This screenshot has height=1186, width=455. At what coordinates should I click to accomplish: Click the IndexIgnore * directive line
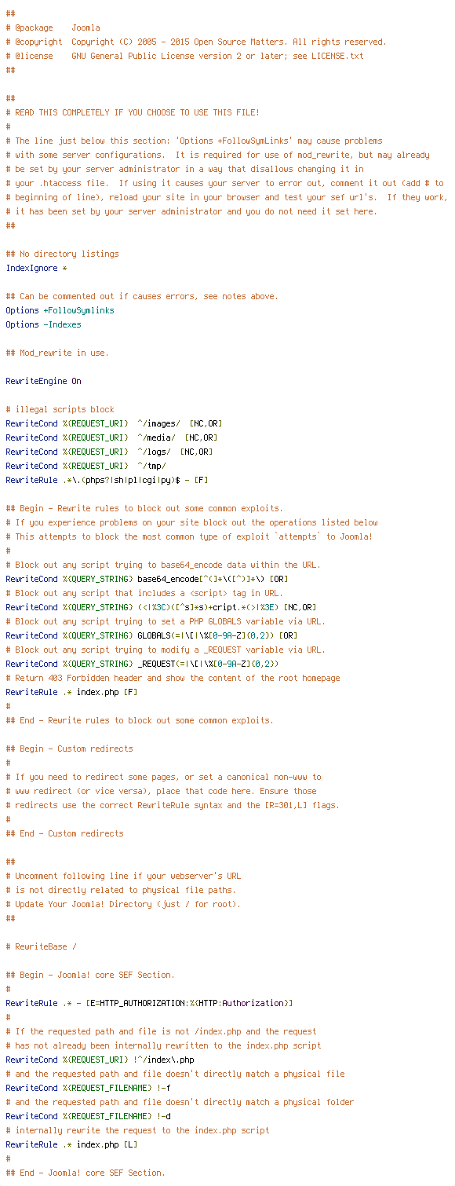point(36,268)
